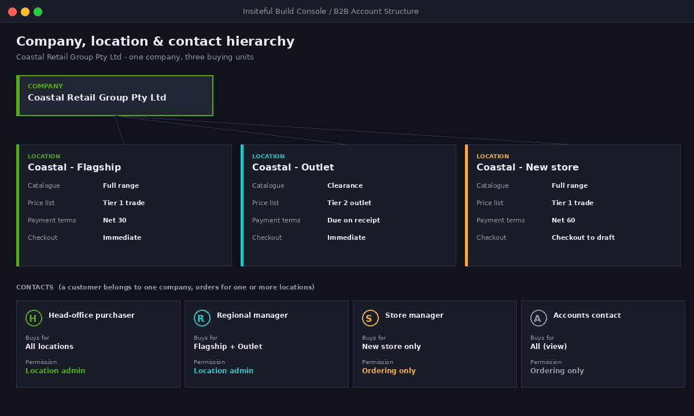Click 'Immediate' checkout value in Outlet card
Viewport: 694px width, 416px height.
click(x=346, y=237)
